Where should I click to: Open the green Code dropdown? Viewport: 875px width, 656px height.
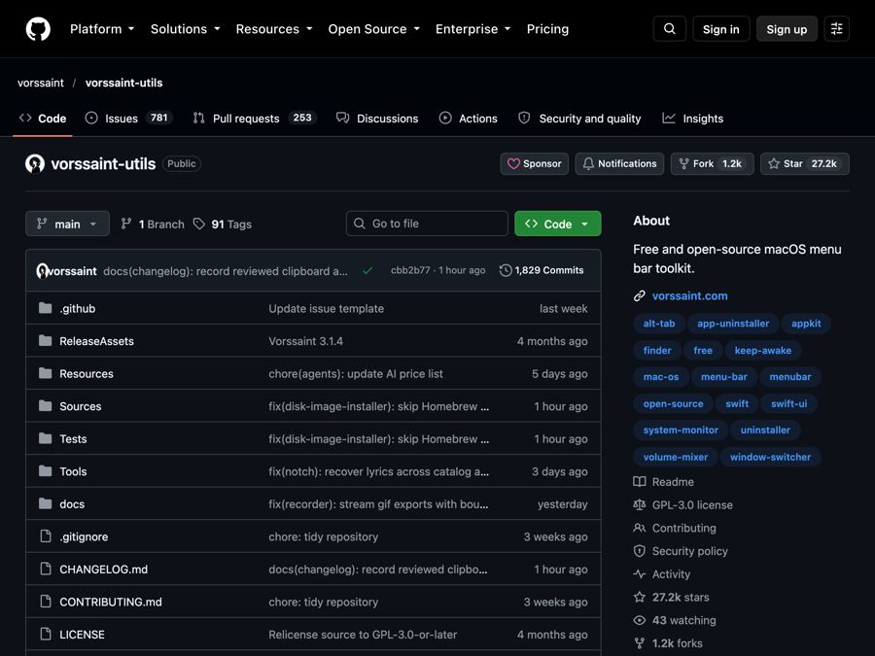pyautogui.click(x=557, y=224)
